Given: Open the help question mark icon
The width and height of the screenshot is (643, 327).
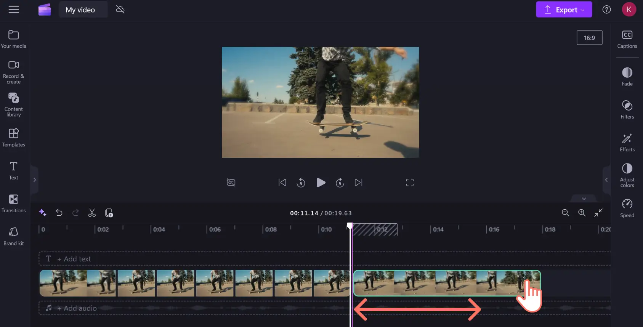Looking at the screenshot, I should tap(606, 10).
